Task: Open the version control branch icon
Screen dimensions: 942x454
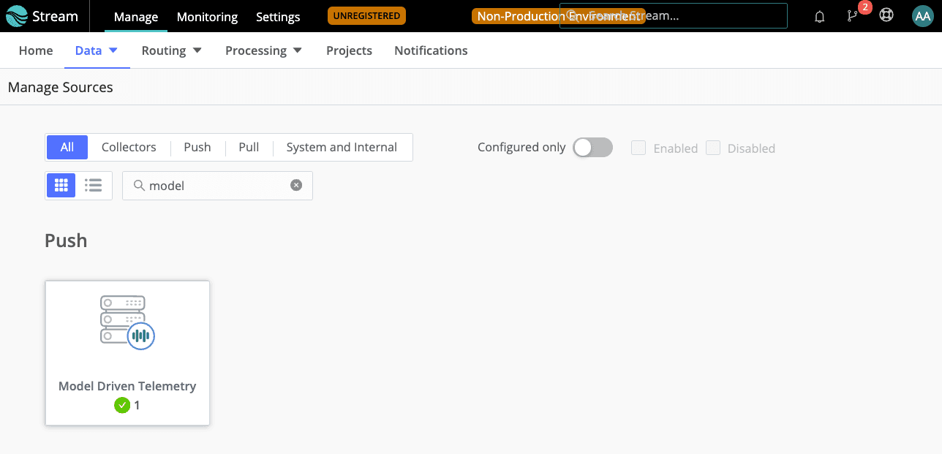Action: click(x=852, y=16)
